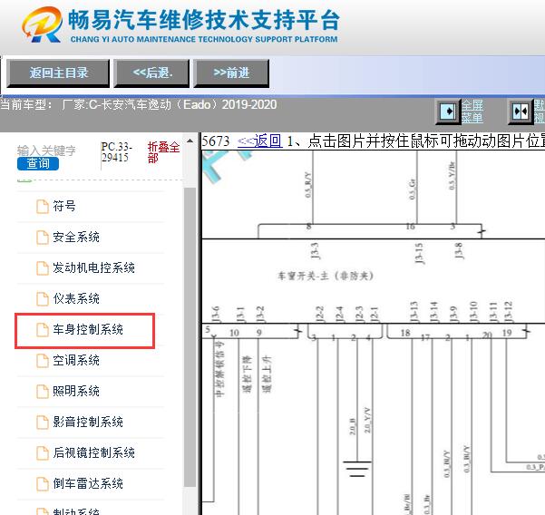Click the page icon beside 发动机电控系统
545x515 pixels.
click(43, 268)
